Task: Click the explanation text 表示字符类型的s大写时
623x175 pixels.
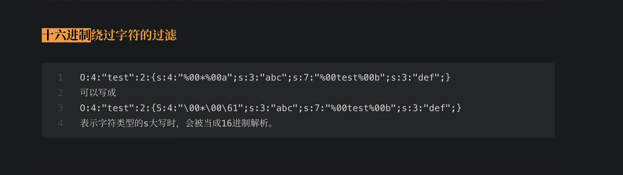Action: coord(128,123)
